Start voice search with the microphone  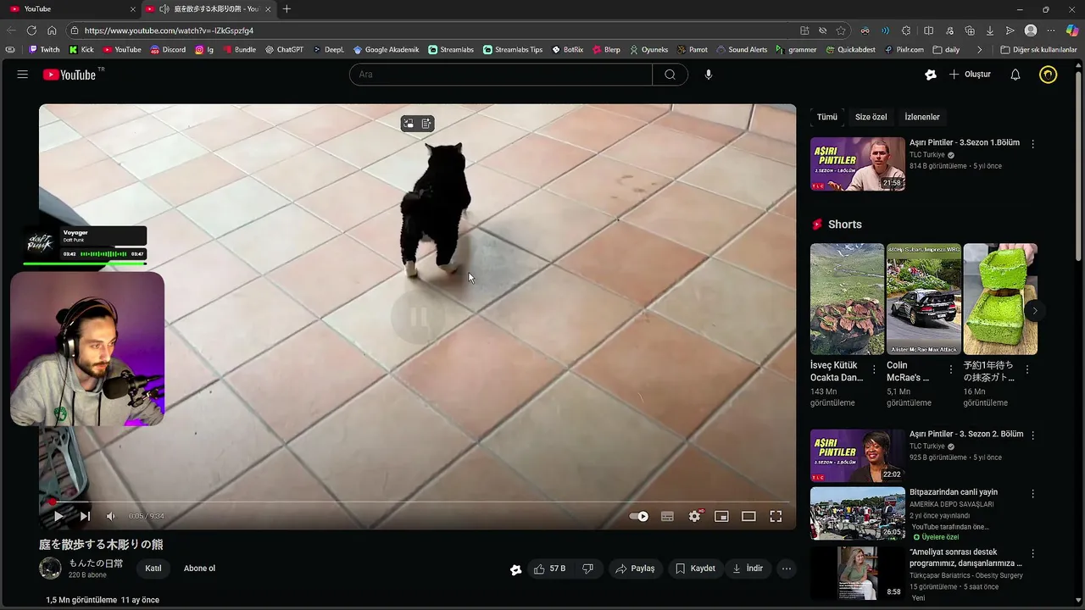709,75
